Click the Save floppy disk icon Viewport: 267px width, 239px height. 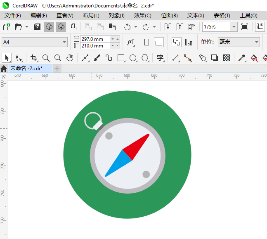click(x=37, y=27)
